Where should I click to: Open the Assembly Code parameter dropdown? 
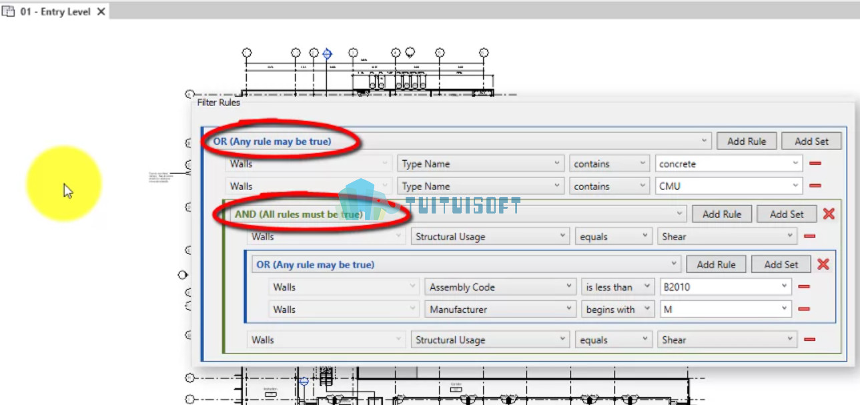click(x=500, y=287)
